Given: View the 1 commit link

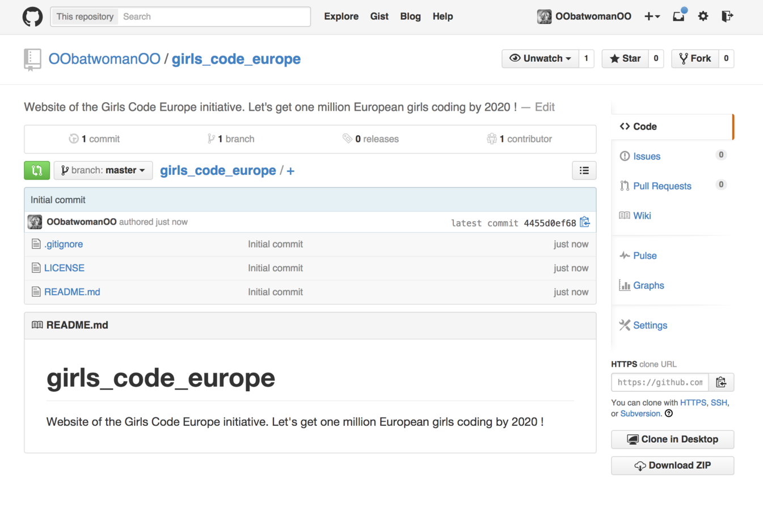Looking at the screenshot, I should point(94,139).
